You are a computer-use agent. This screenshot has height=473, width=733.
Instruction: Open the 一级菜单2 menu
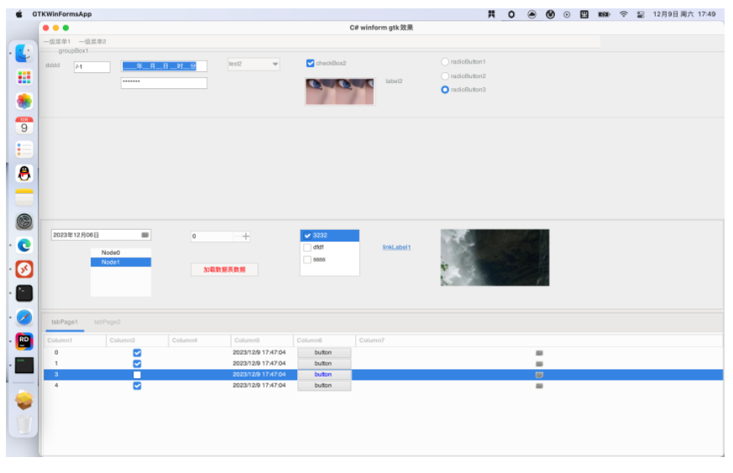(x=92, y=41)
